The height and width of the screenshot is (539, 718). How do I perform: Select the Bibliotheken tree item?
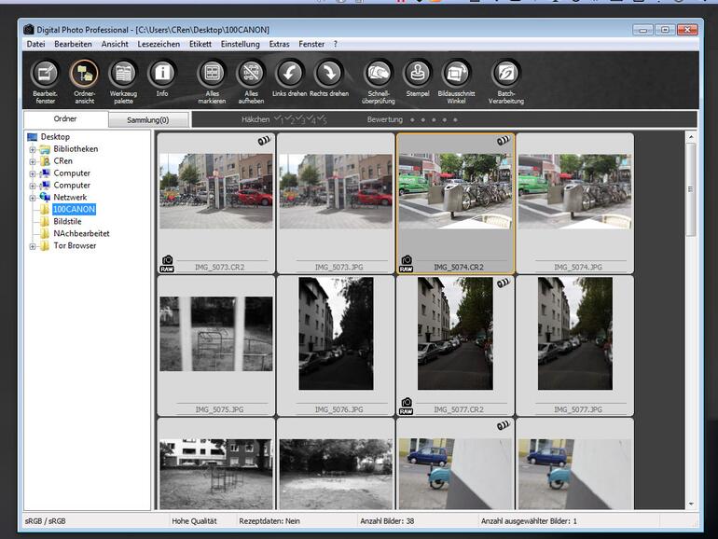(76, 149)
